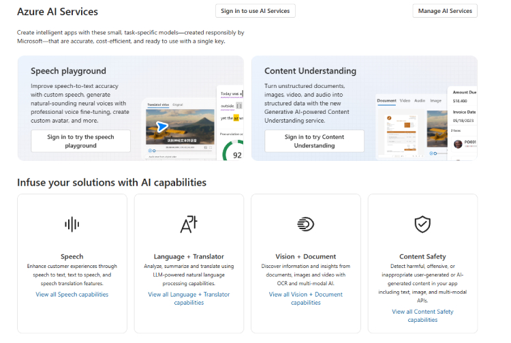Click the Speech playground heading
Image resolution: width=511 pixels, height=343 pixels.
(x=68, y=71)
